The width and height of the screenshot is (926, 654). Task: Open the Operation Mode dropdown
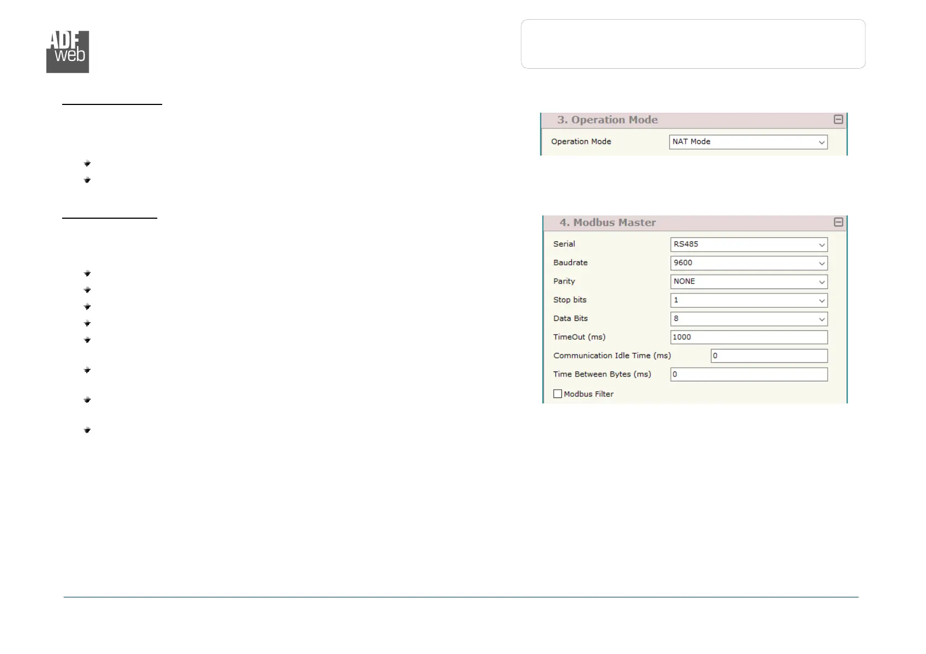[x=748, y=142]
